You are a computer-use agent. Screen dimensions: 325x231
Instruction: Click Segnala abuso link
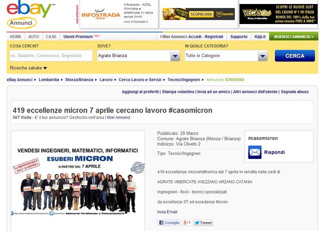(x=294, y=91)
